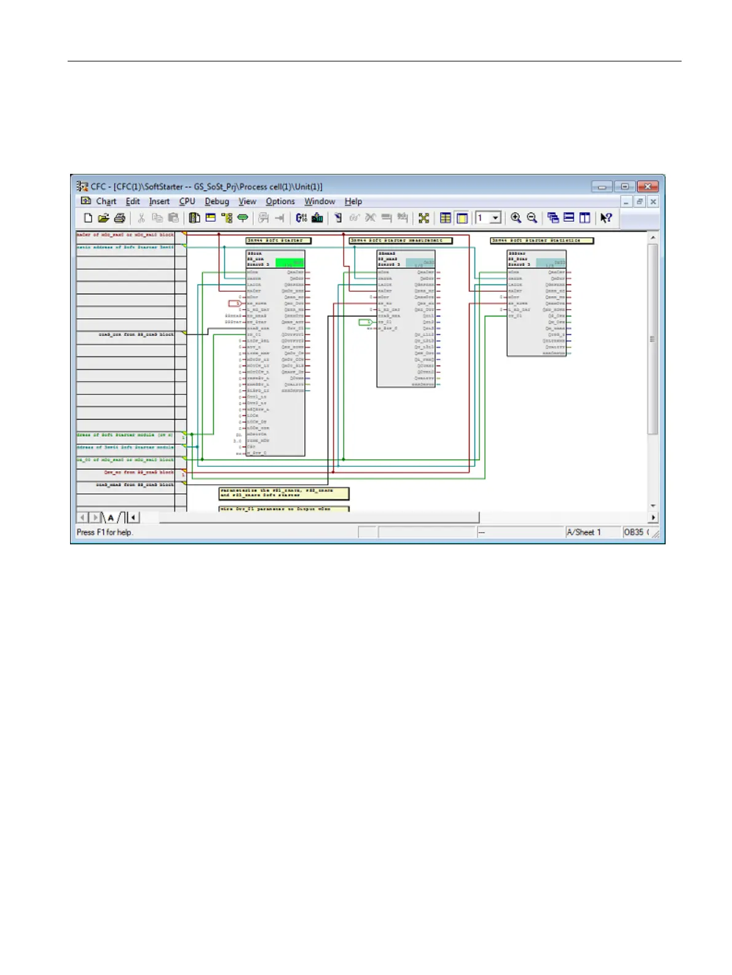The height and width of the screenshot is (975, 732).
Task: Click the Open folder toolbar icon
Action: click(x=103, y=218)
